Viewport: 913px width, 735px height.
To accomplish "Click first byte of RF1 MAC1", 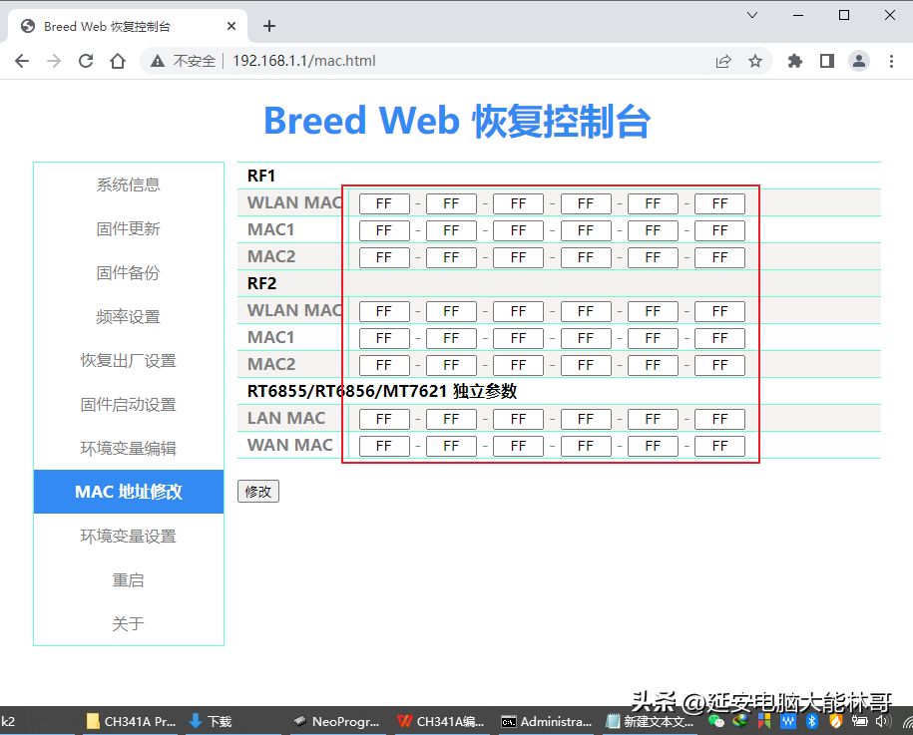I will tap(384, 230).
